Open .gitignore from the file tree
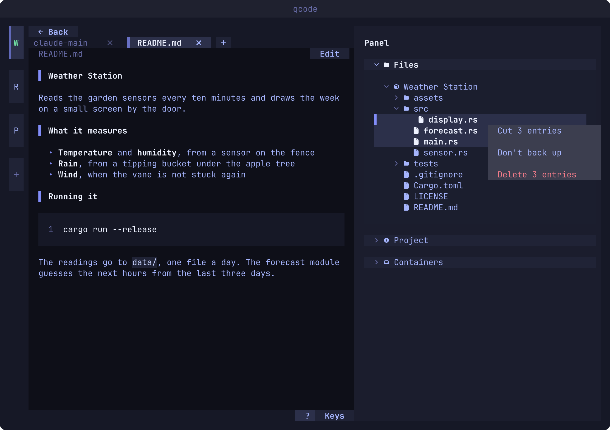Screen dimensions: 610x430 (x=438, y=174)
